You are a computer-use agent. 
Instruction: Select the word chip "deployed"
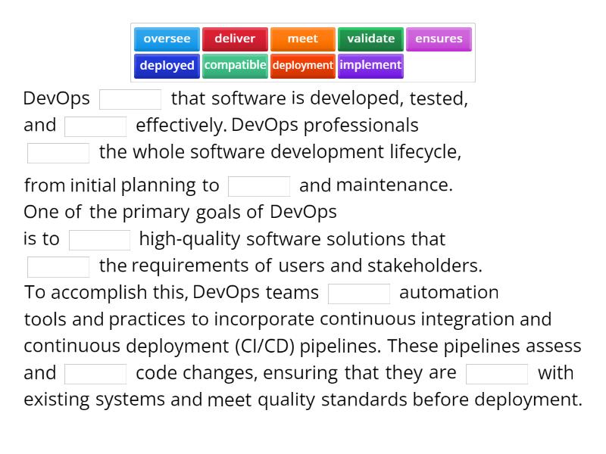click(x=166, y=66)
